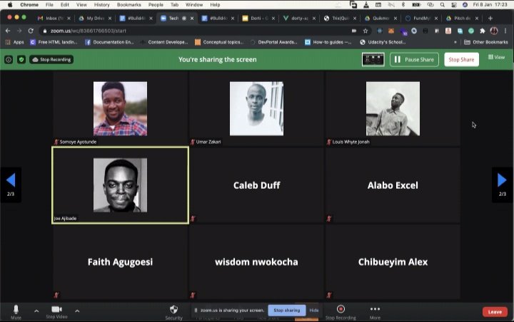Image resolution: width=514 pixels, height=322 pixels.
Task: Open the Window menu
Action: pos(194,4)
